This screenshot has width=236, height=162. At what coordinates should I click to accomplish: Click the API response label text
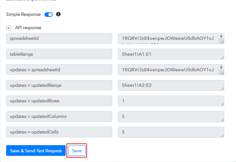[x=28, y=28]
